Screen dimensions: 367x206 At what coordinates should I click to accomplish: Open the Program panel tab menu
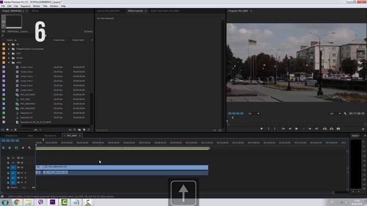point(251,11)
